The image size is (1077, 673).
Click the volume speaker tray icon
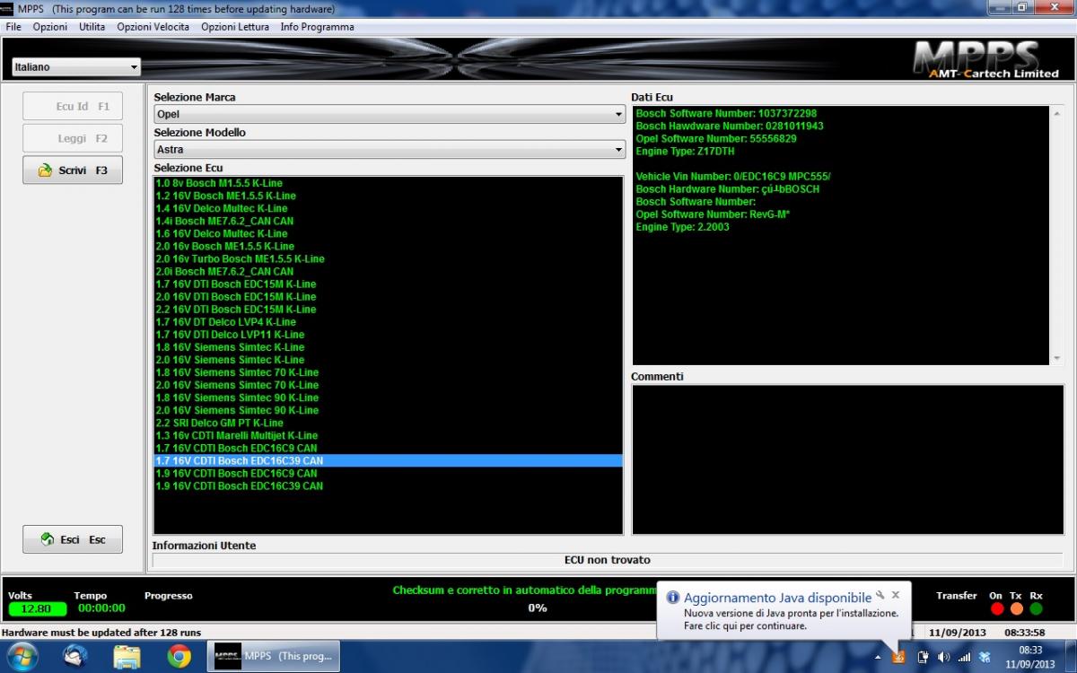[943, 657]
